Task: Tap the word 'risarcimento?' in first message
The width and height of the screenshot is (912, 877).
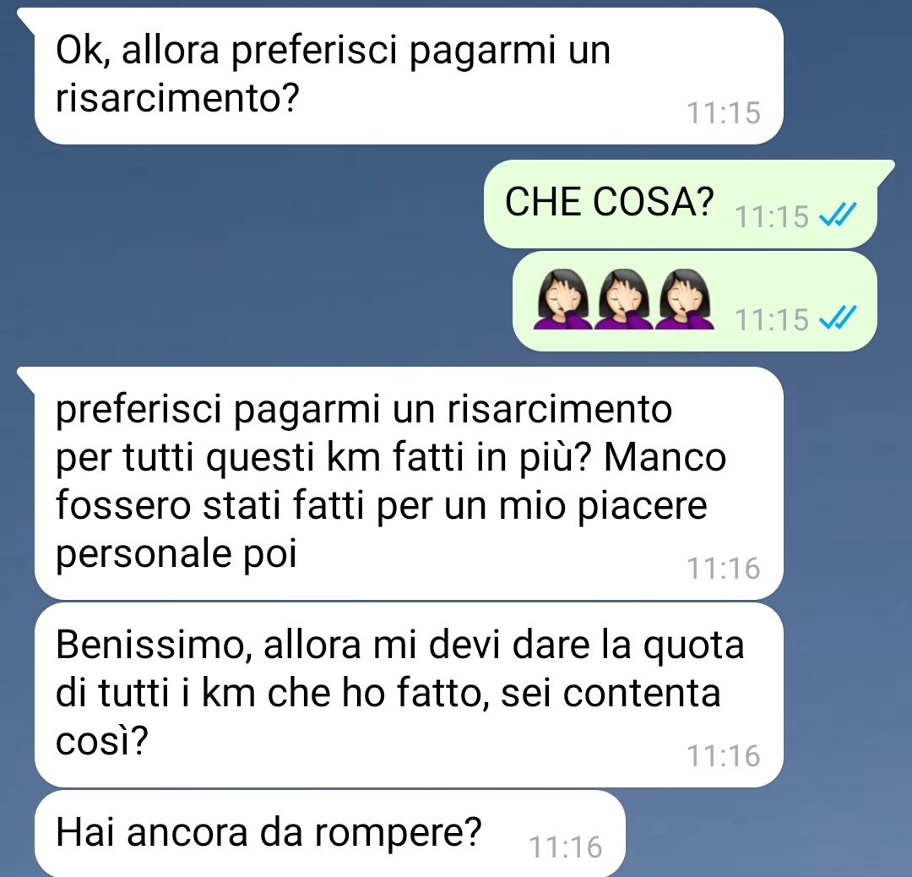Action: (176, 98)
